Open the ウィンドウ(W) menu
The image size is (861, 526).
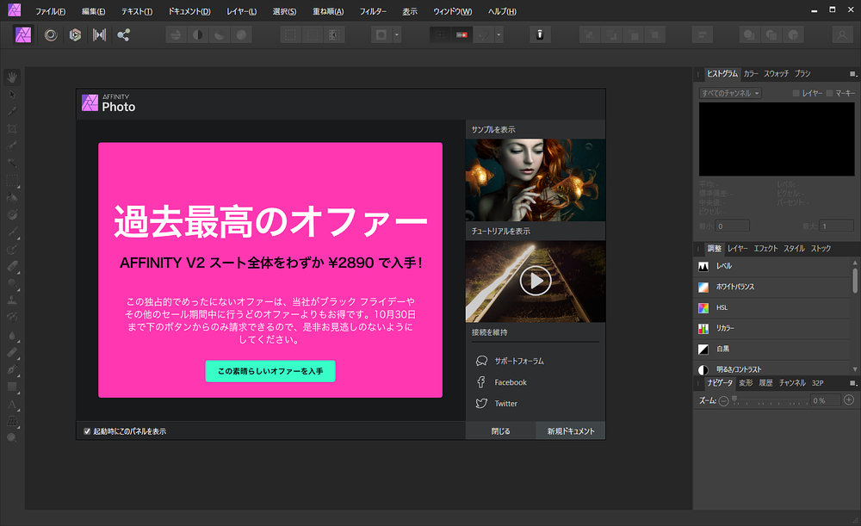(453, 11)
